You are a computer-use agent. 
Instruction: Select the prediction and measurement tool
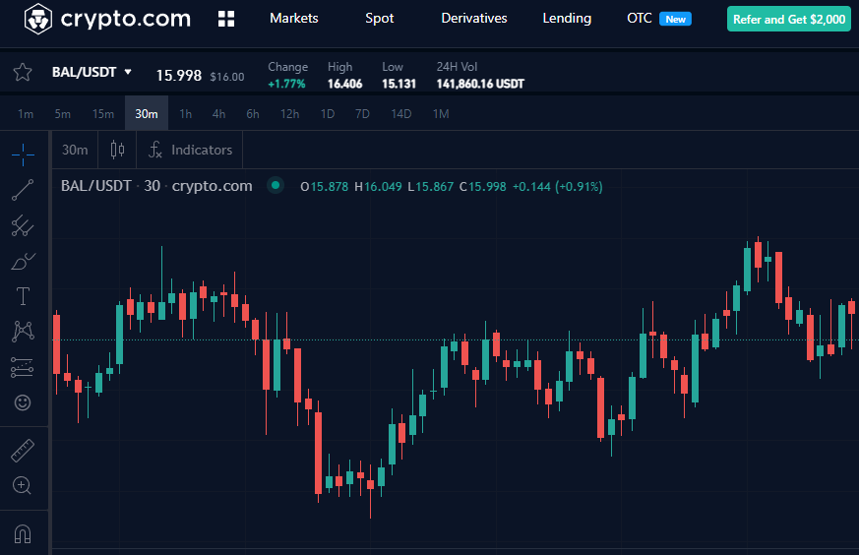23,367
